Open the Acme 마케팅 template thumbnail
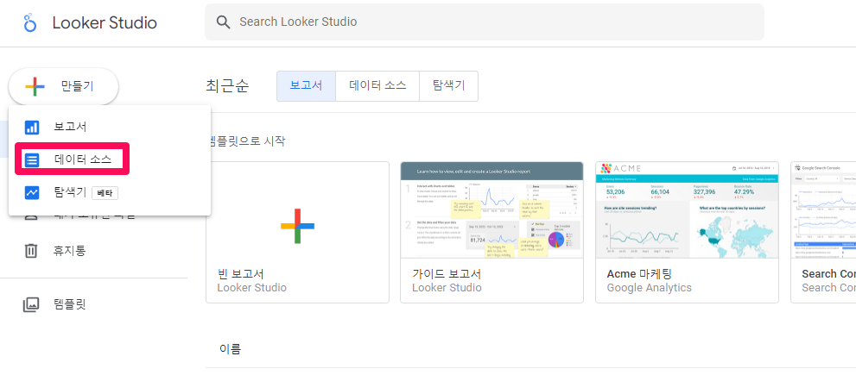This screenshot has width=856, height=375. coord(687,209)
